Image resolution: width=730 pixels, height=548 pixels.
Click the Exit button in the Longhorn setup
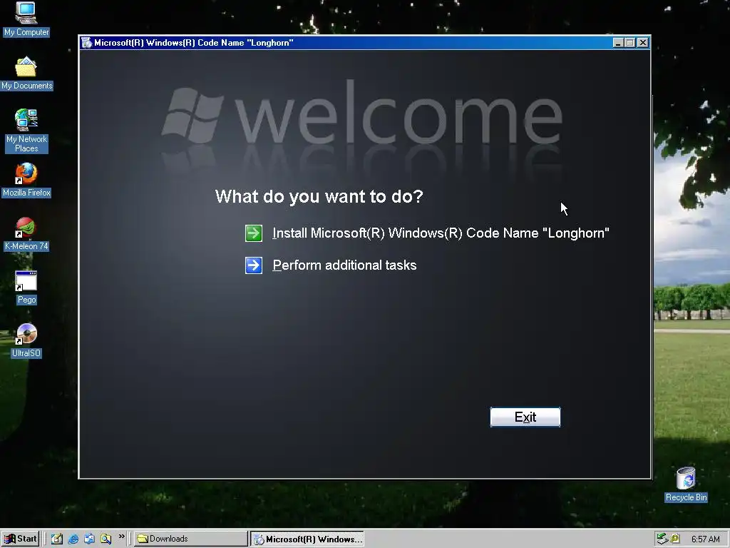coord(525,417)
